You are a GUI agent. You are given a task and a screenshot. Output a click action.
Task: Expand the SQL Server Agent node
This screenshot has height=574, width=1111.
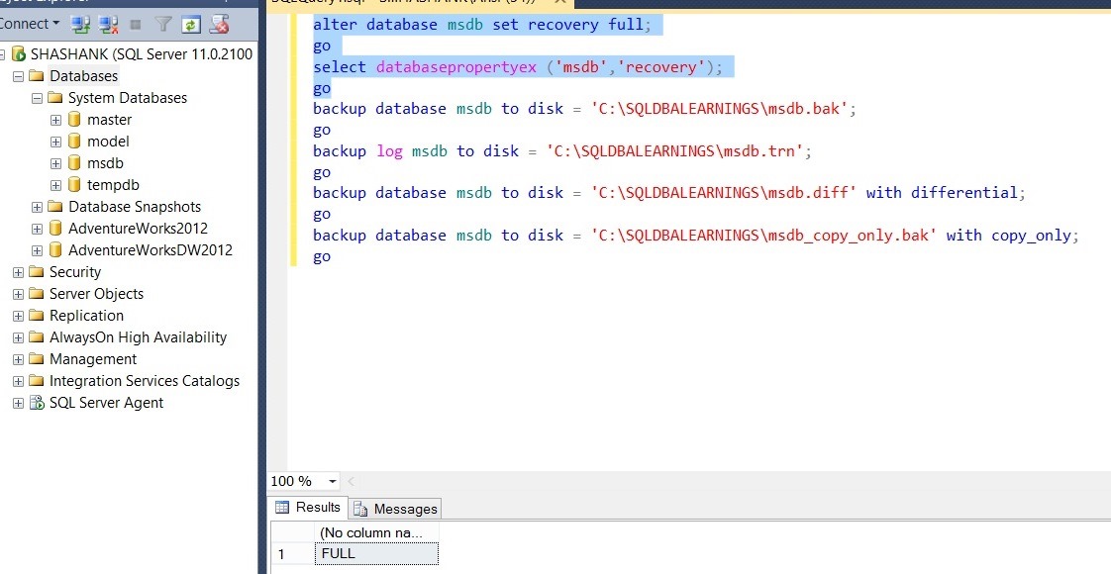click(19, 404)
